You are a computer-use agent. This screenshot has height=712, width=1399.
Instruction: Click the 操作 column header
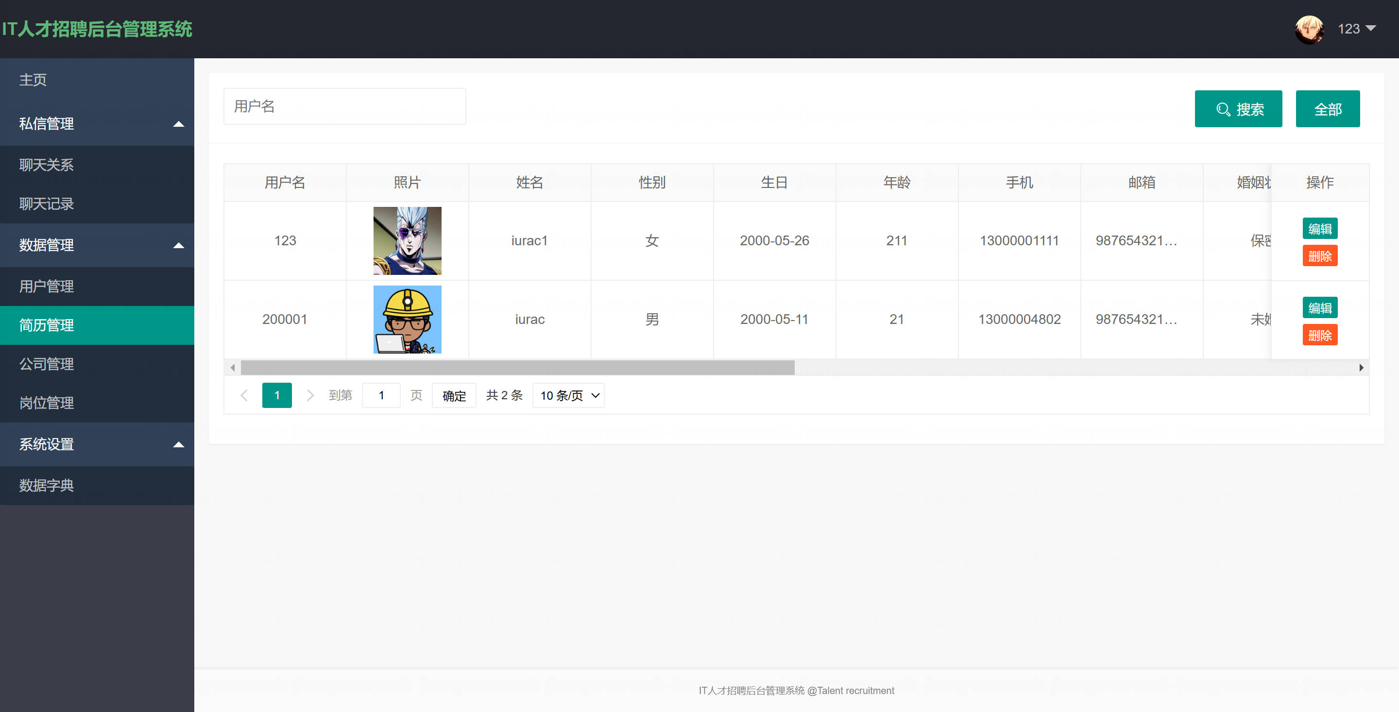1320,183
